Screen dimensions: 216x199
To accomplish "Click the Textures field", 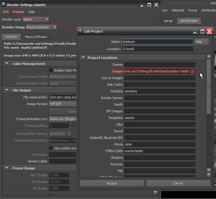I will point(159,164).
